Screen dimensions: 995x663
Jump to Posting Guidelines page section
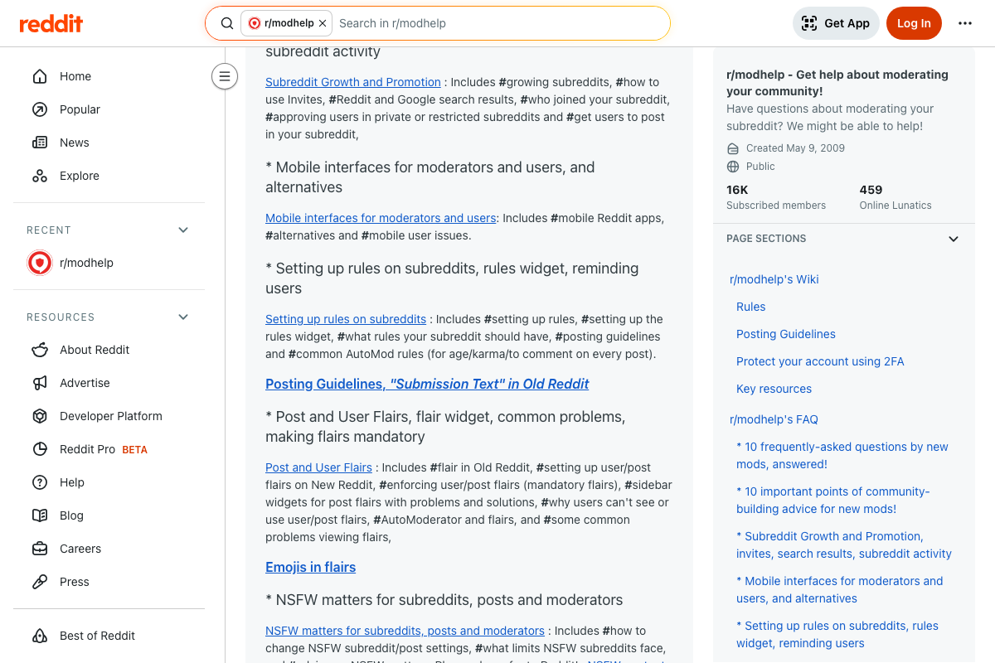coord(786,334)
